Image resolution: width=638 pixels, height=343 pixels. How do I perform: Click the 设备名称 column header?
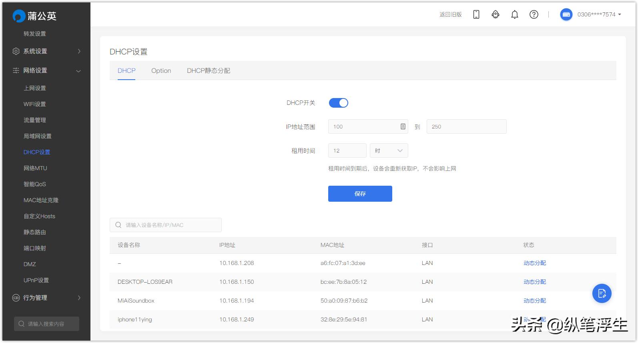[129, 245]
